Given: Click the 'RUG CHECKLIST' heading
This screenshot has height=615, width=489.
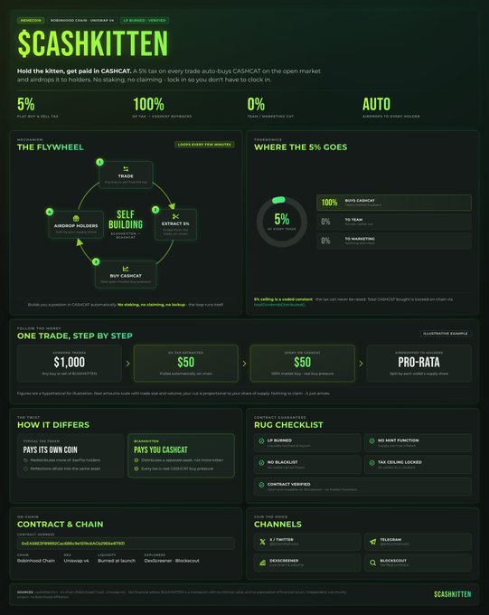Looking at the screenshot, I should tap(288, 425).
